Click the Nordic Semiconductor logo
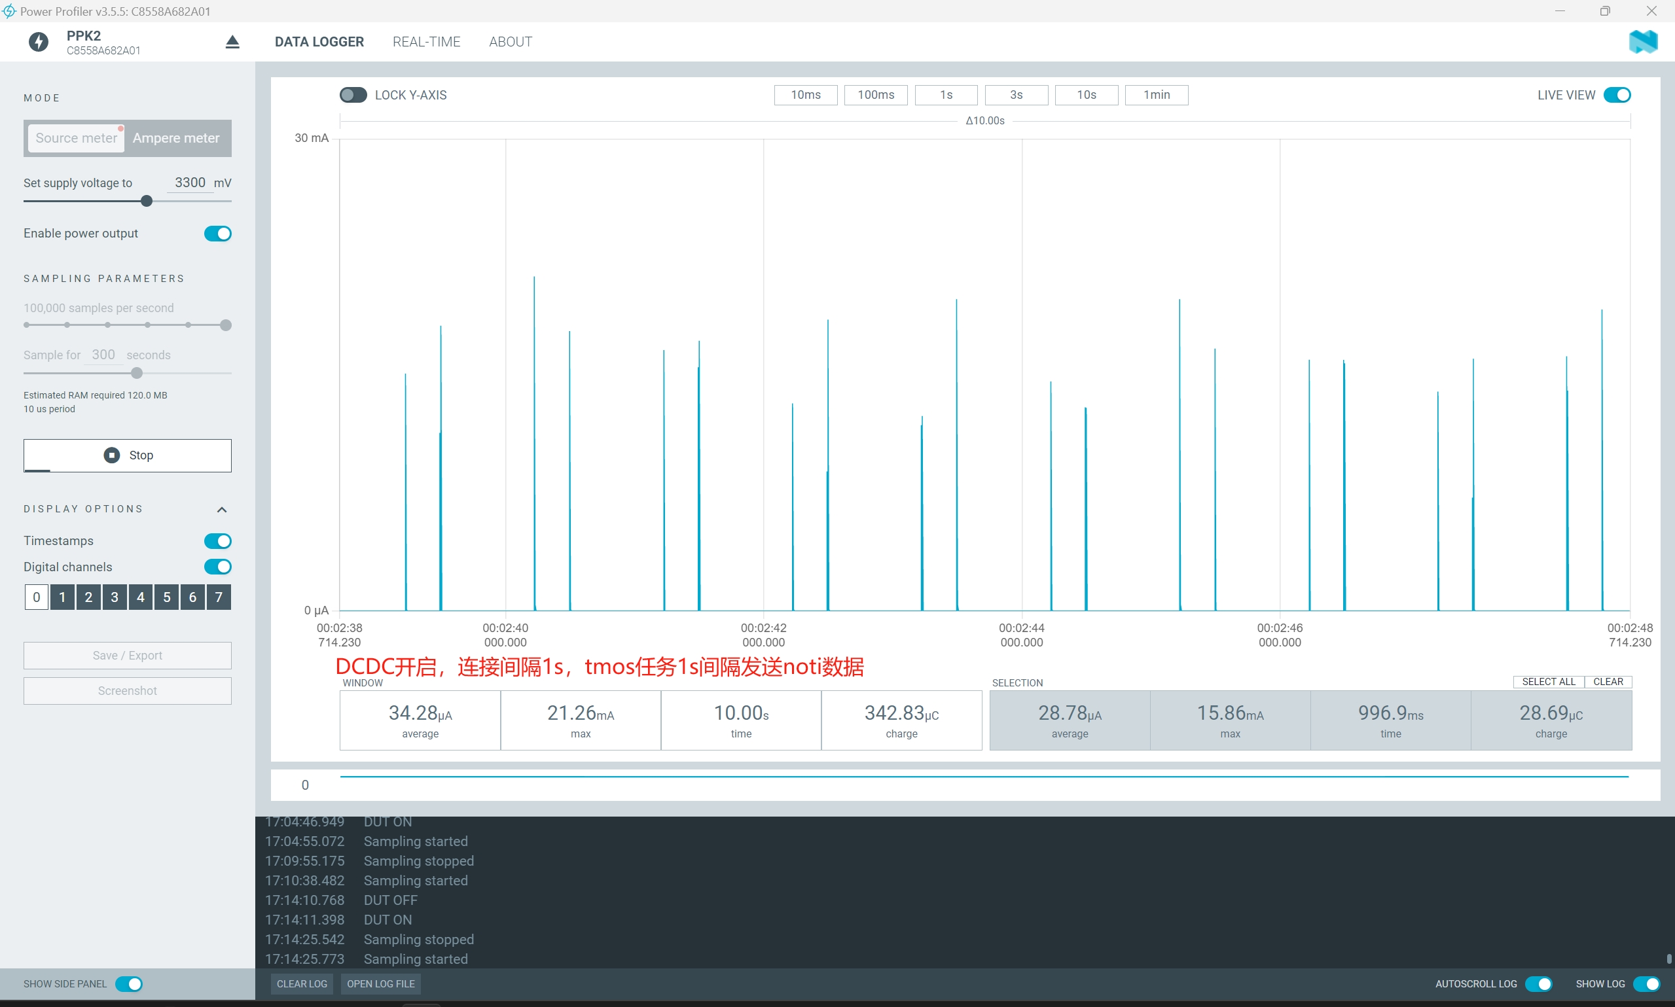 tap(1643, 42)
